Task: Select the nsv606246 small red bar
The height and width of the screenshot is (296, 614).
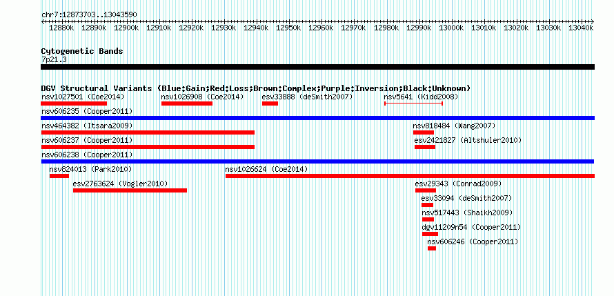Action: pyautogui.click(x=432, y=248)
